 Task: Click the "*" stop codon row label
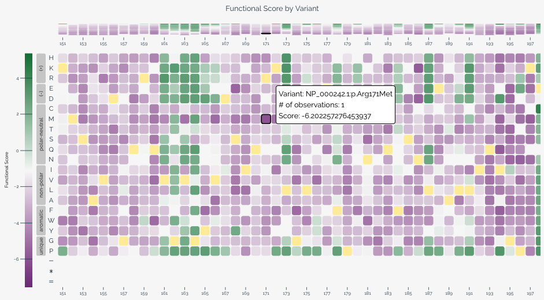point(51,271)
